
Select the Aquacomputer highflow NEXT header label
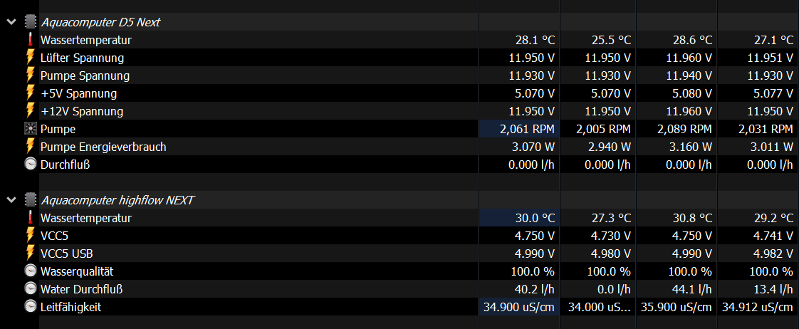pos(117,201)
